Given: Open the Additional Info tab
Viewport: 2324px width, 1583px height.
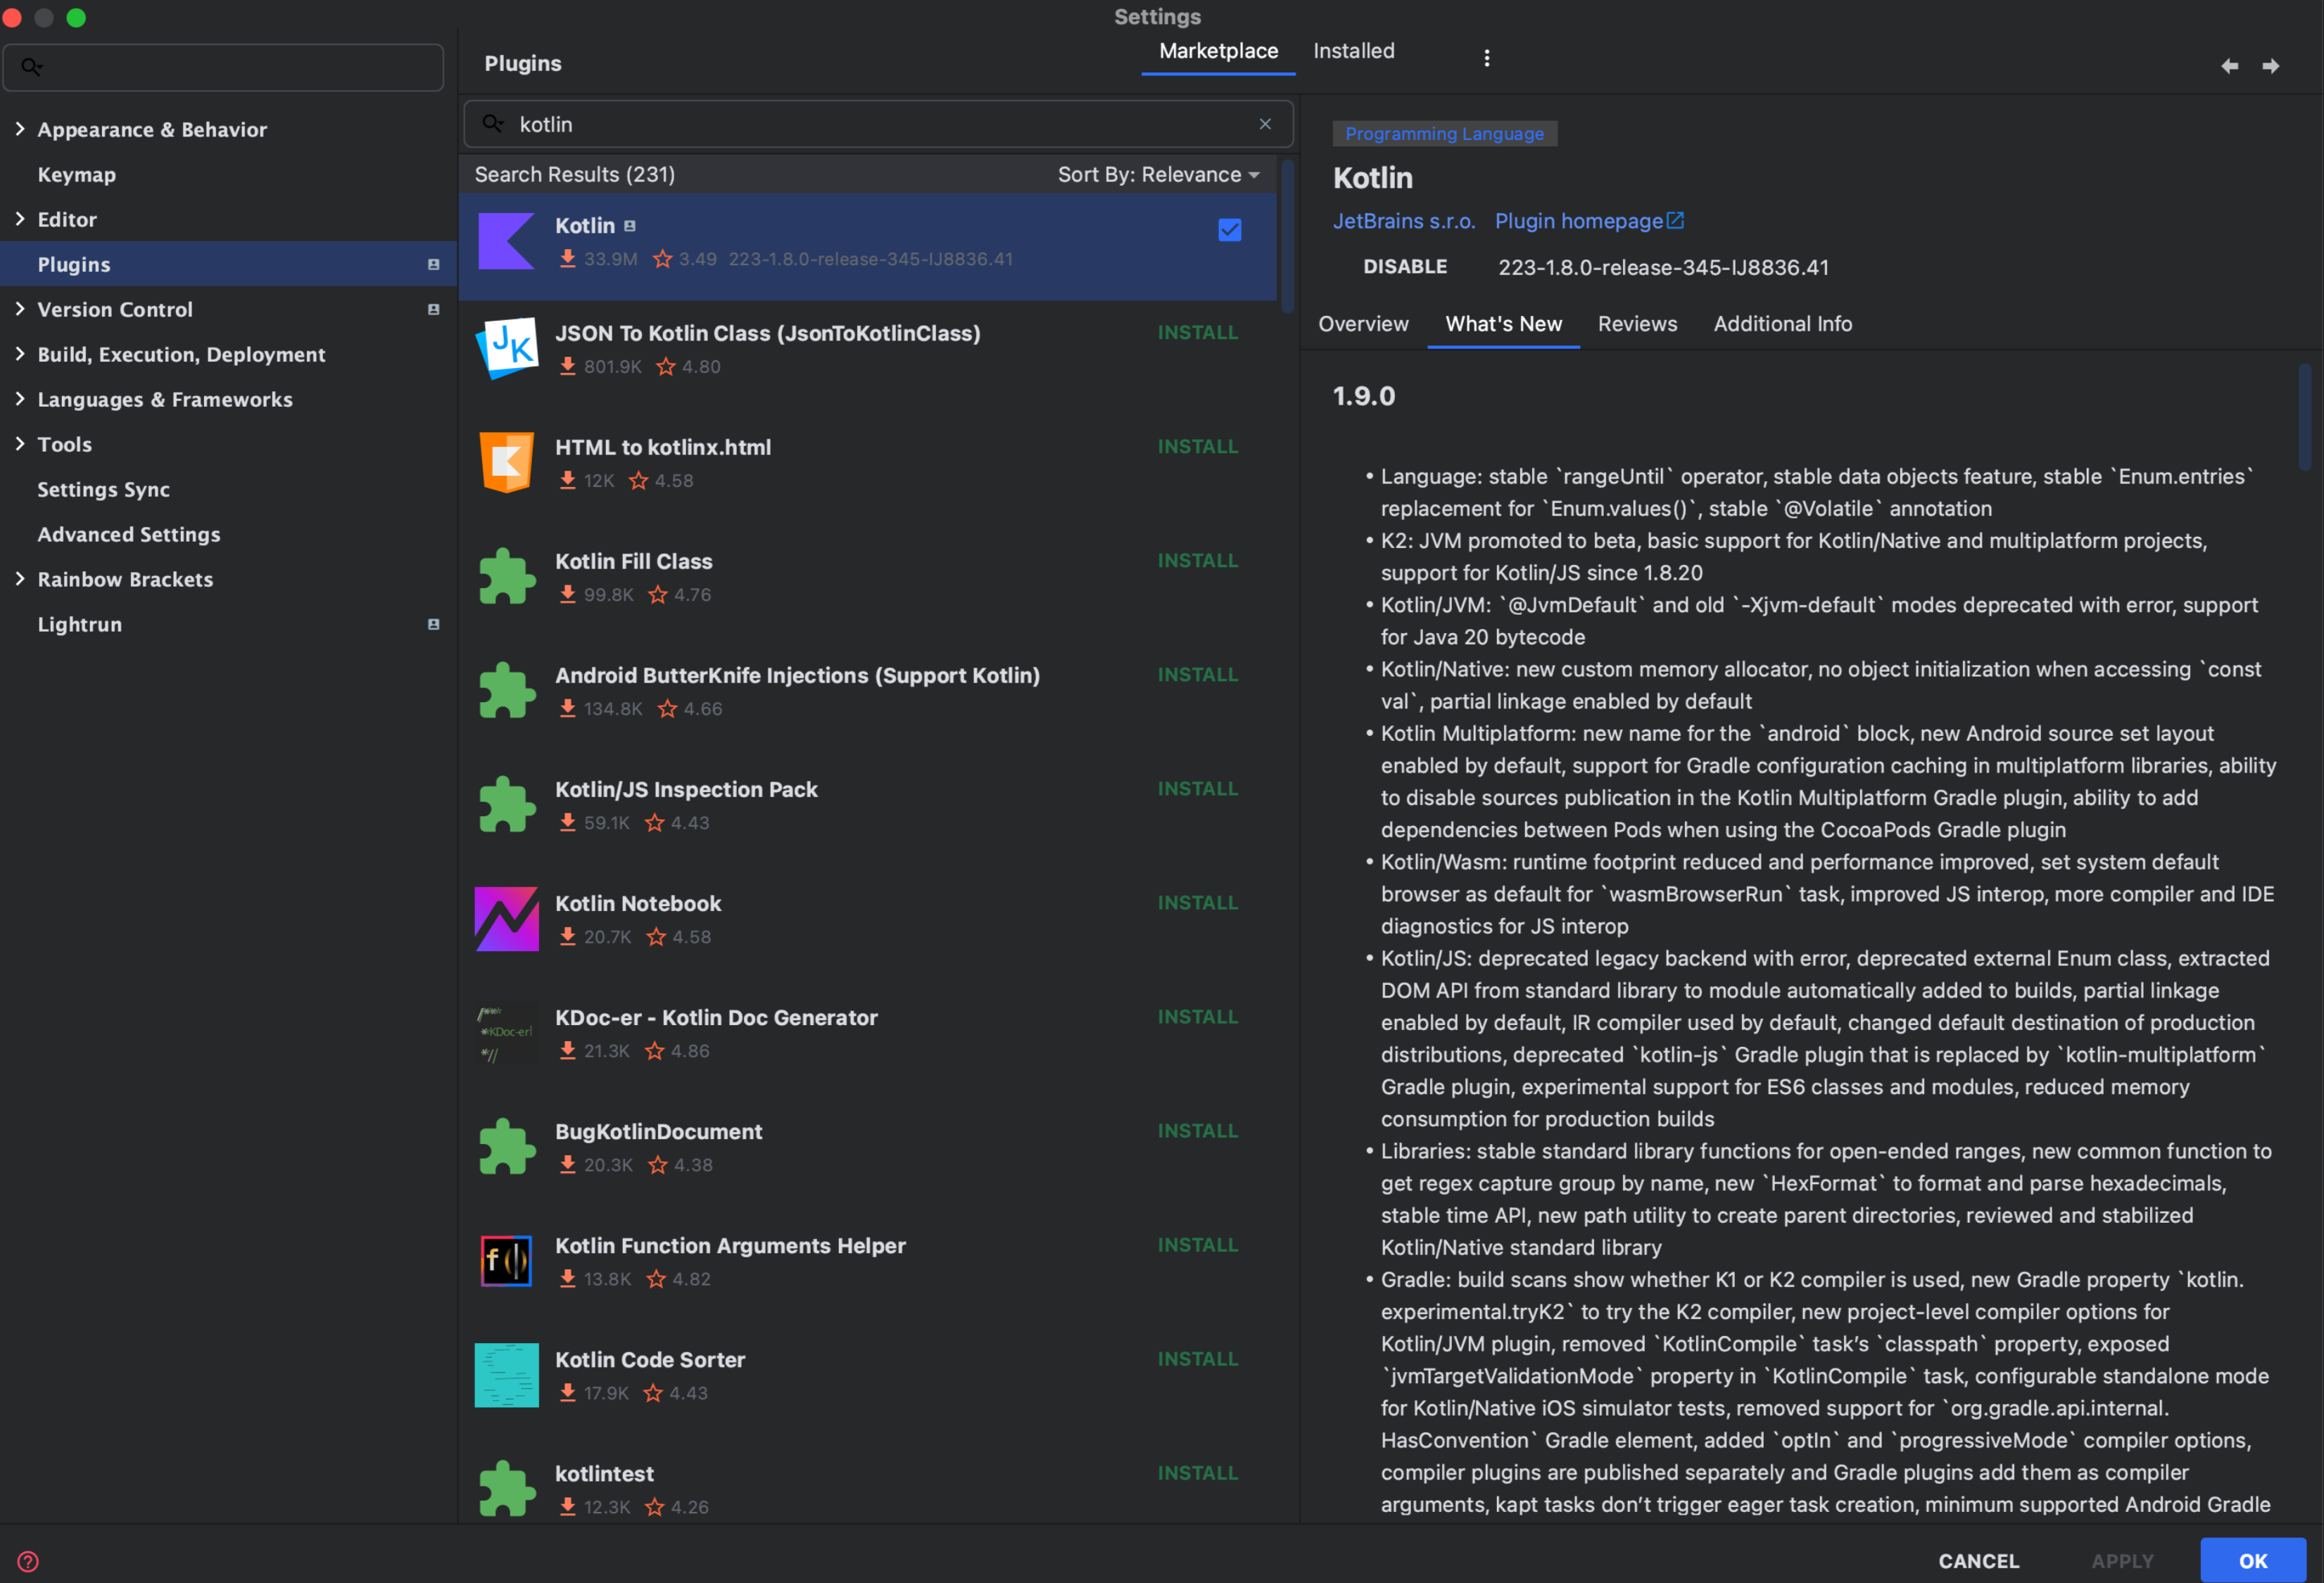Looking at the screenshot, I should (1782, 324).
